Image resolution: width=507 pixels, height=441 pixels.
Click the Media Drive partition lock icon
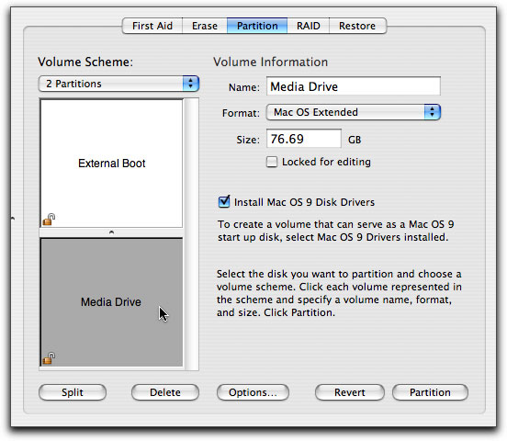(x=49, y=358)
